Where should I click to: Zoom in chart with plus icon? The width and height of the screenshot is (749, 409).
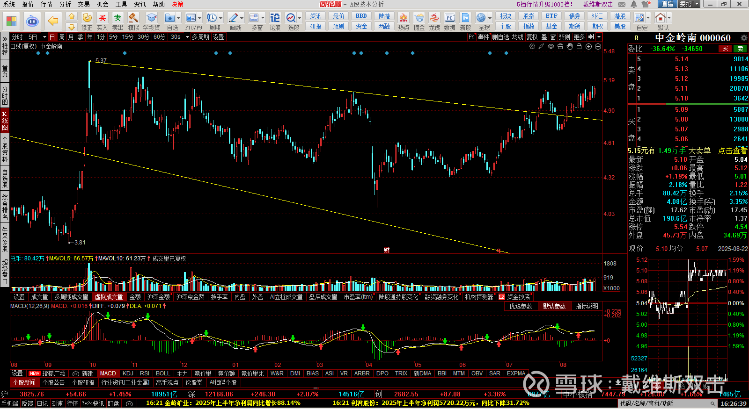point(588,46)
